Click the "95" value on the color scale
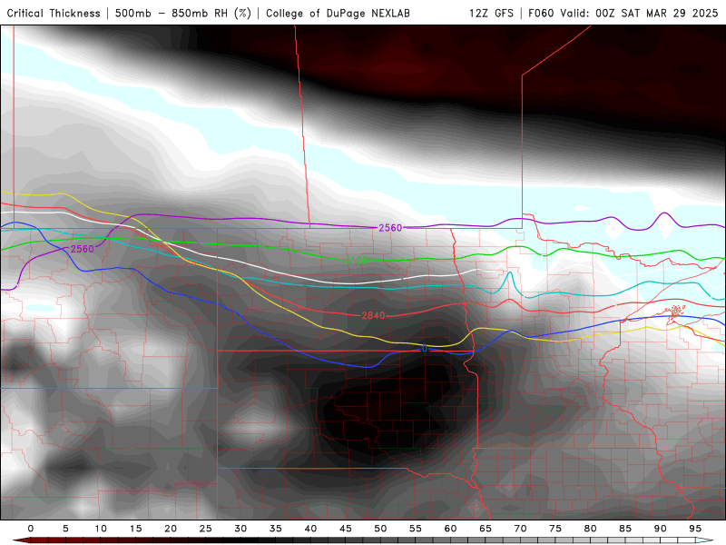Viewport: 726px width, 545px height. coord(695,529)
